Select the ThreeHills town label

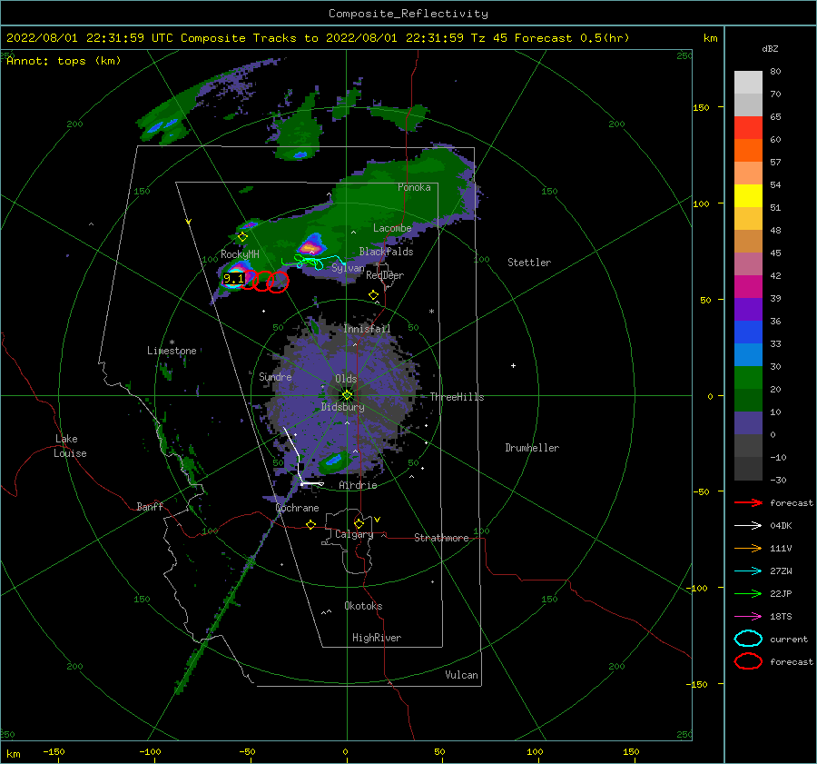tap(457, 397)
